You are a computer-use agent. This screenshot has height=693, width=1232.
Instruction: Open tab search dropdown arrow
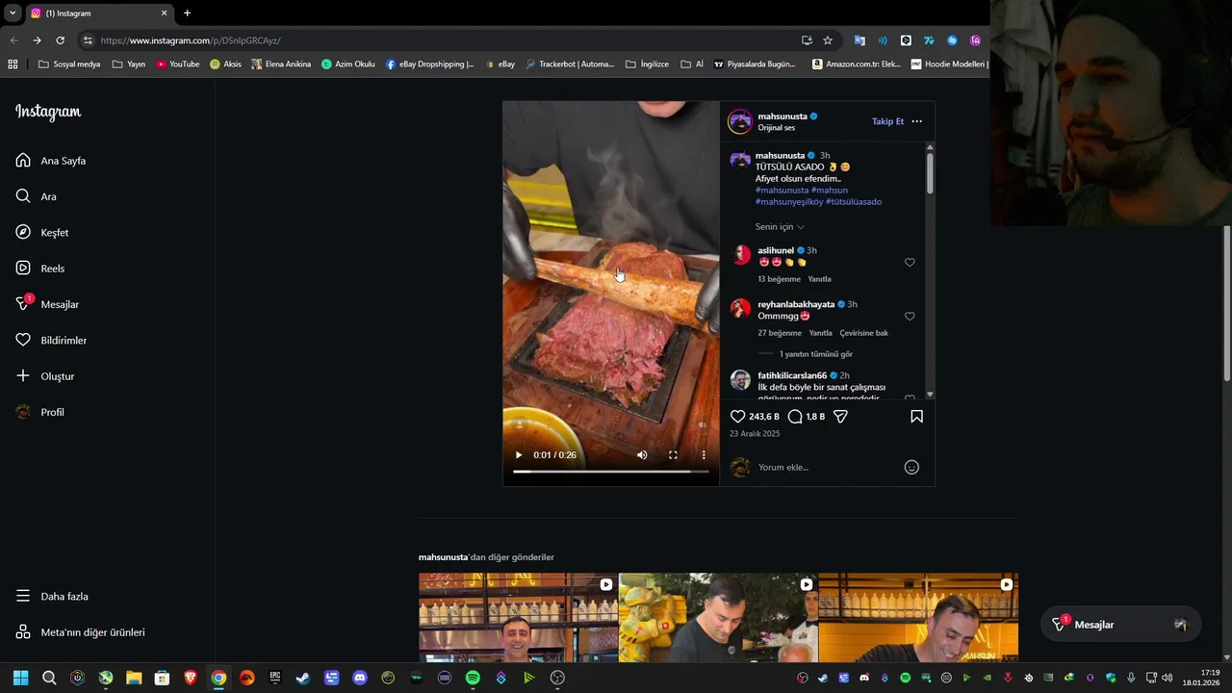tap(13, 13)
